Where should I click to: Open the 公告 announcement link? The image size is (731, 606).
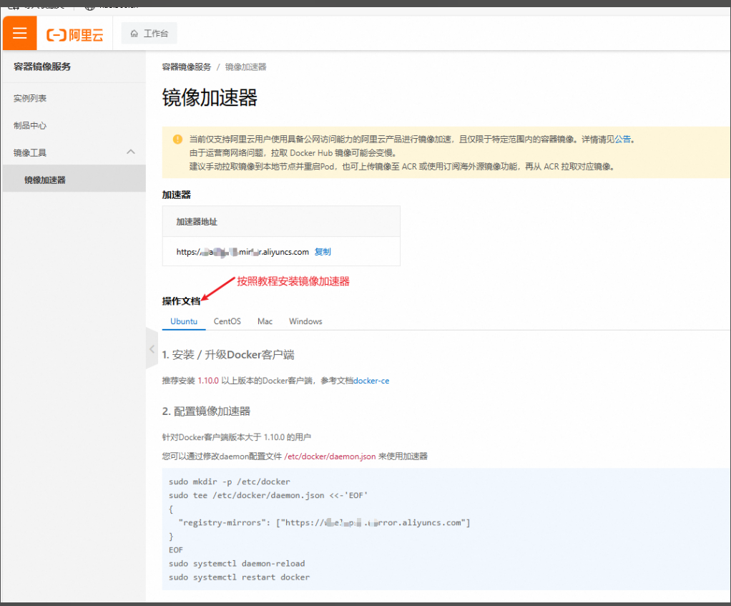(x=622, y=140)
